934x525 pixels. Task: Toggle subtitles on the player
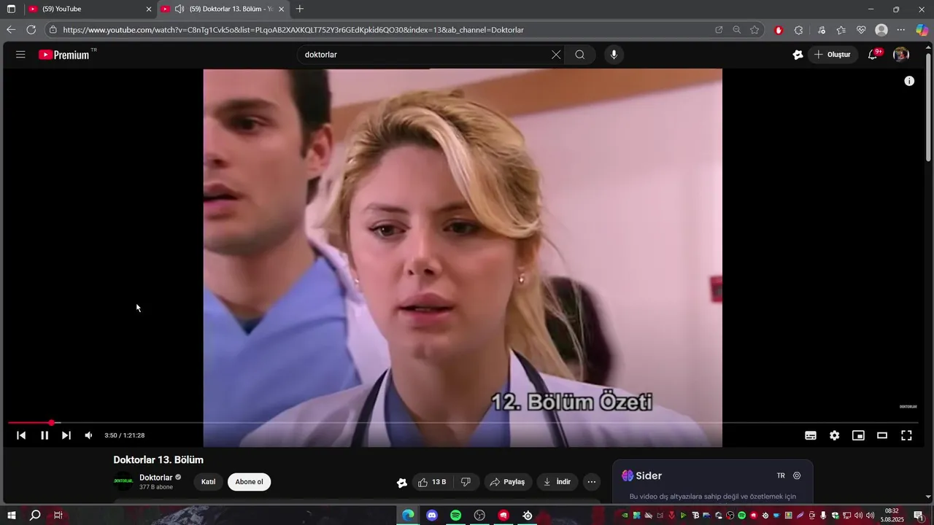811,435
